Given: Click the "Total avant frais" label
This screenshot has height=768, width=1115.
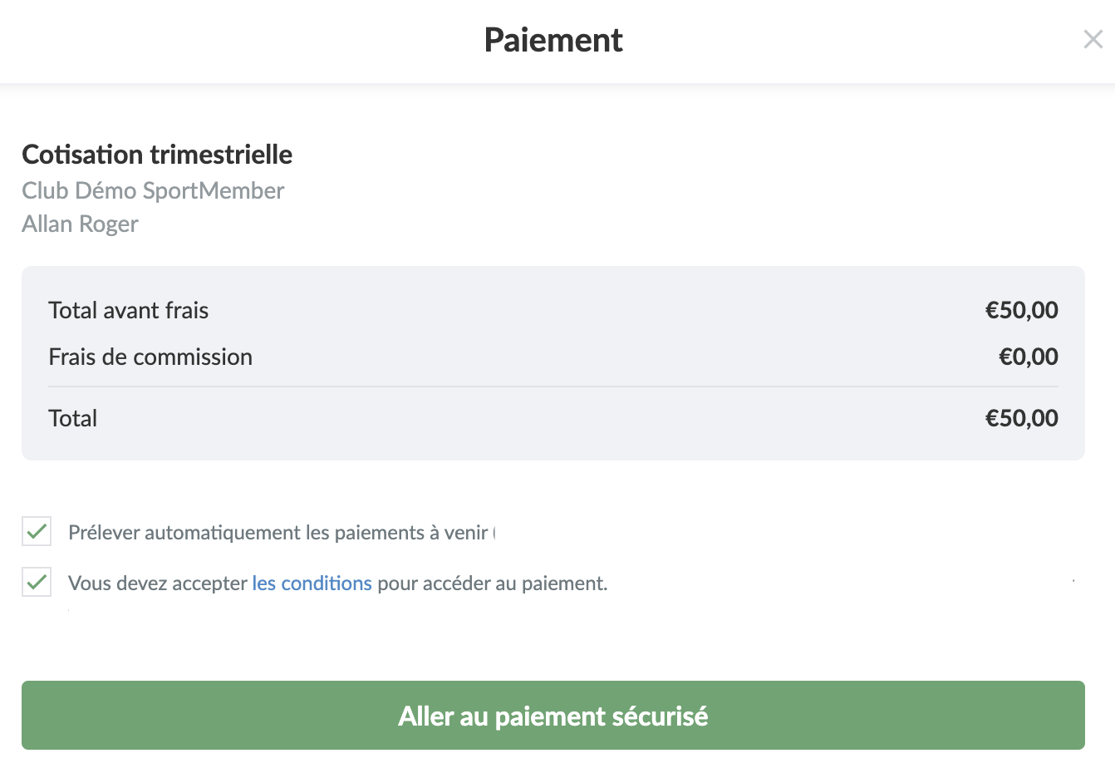Looking at the screenshot, I should tap(129, 310).
